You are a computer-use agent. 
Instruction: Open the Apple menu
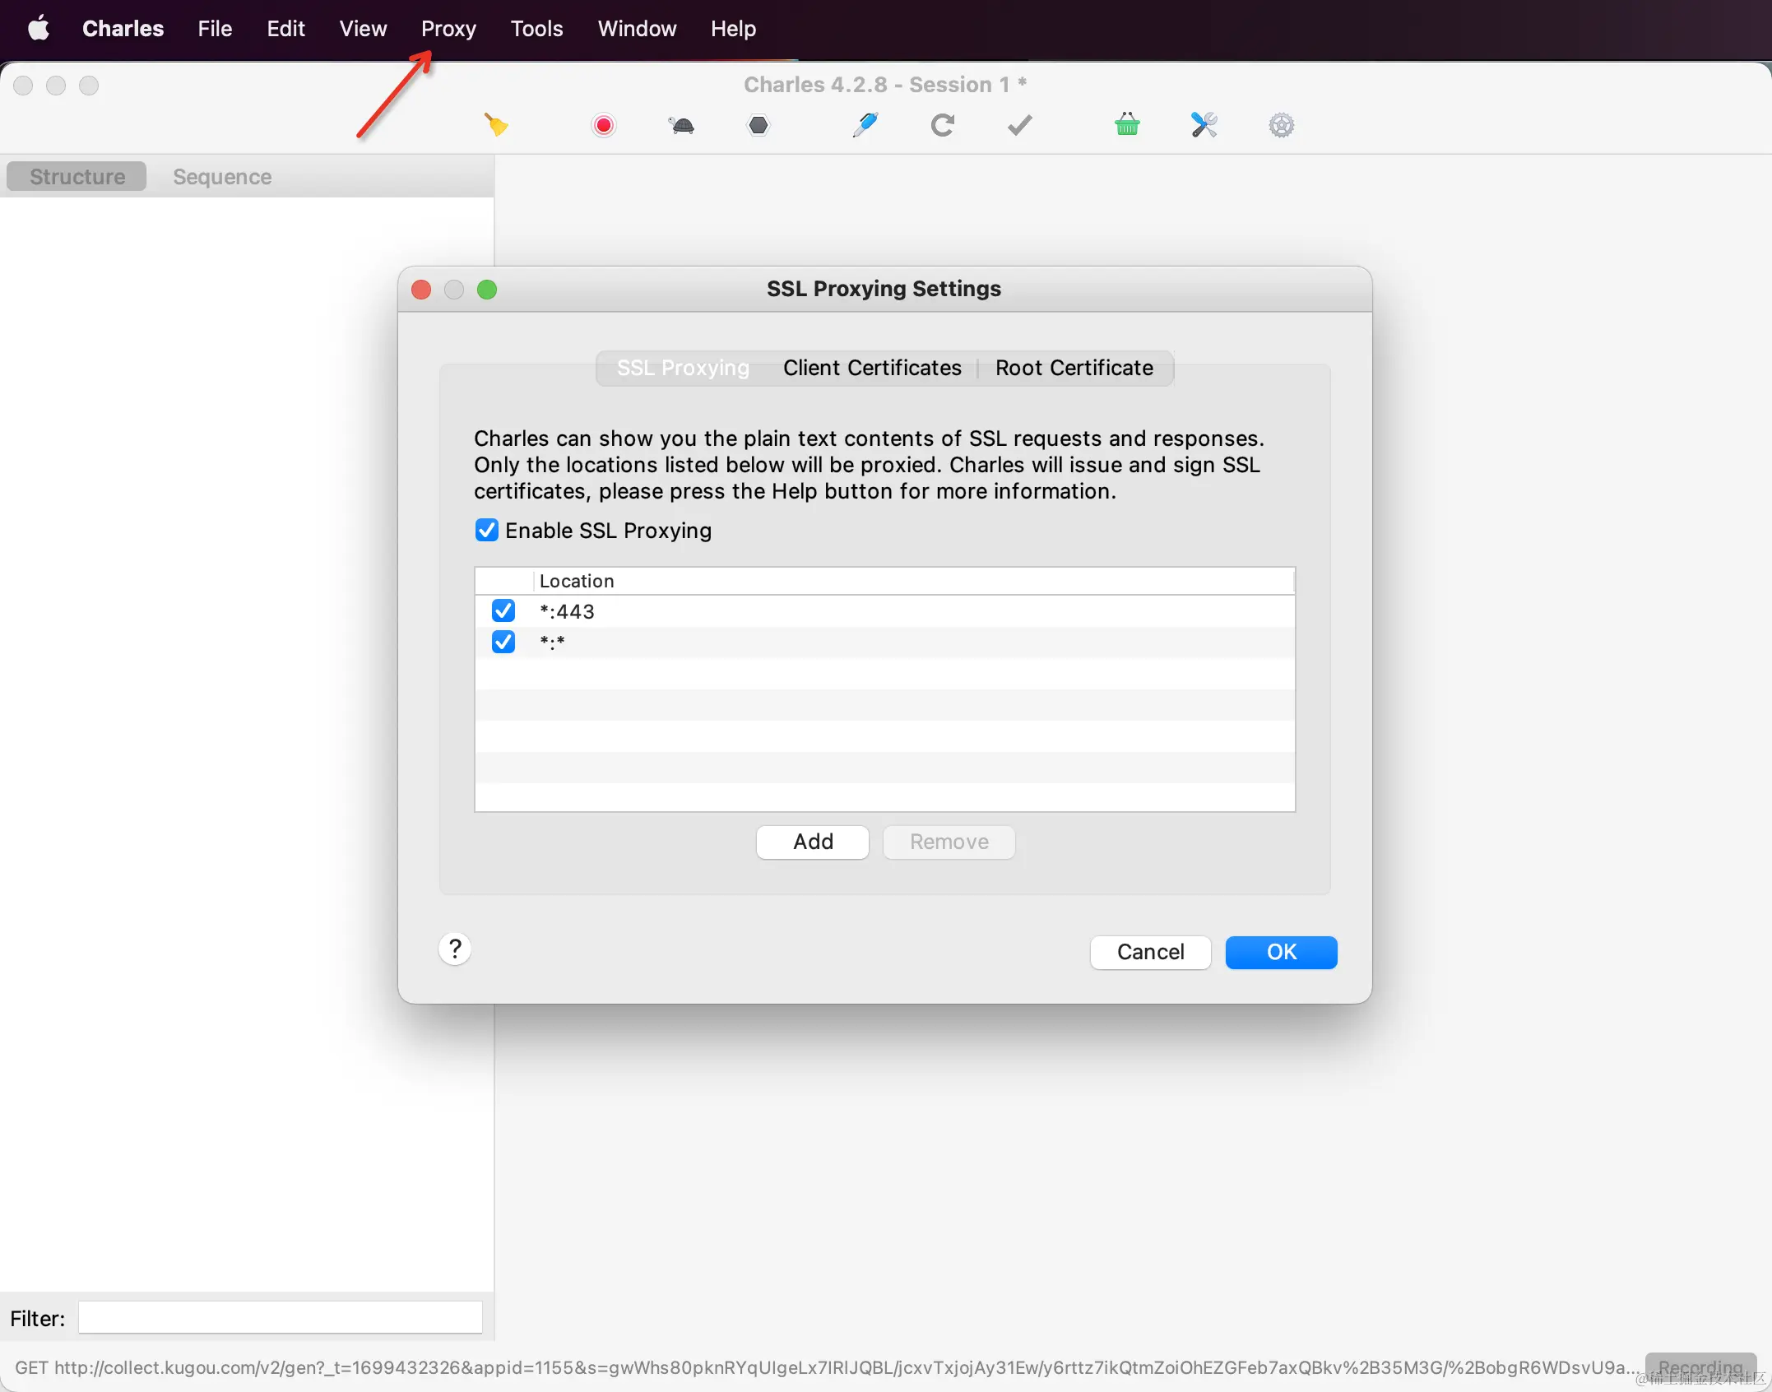(39, 29)
